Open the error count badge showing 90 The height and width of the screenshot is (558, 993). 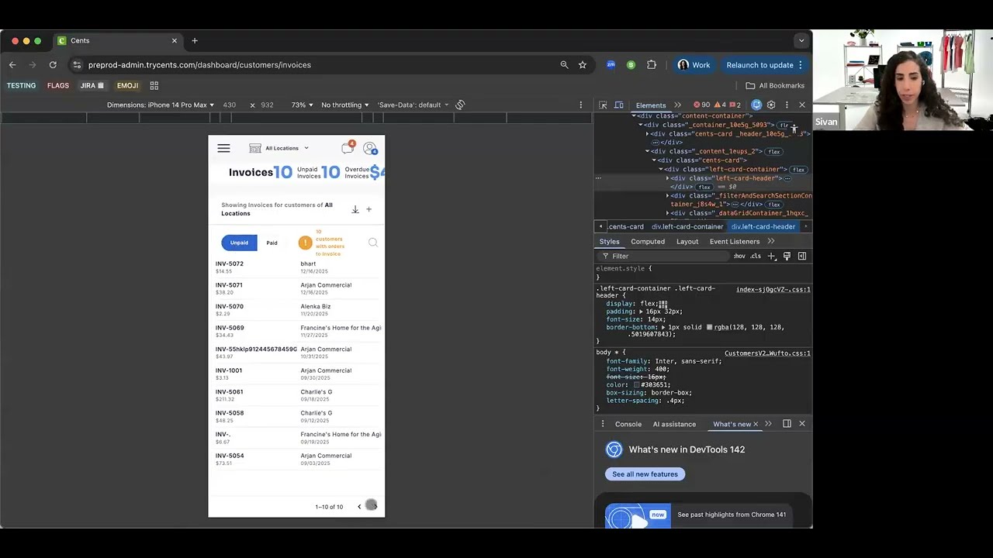click(x=701, y=105)
